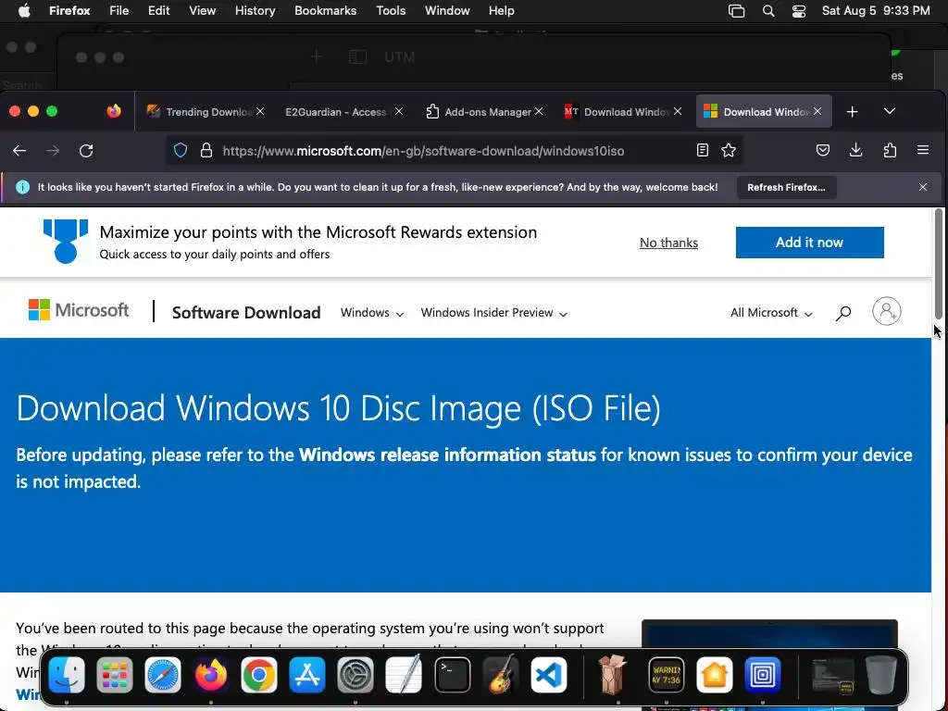Bookmark this page with the star icon
The width and height of the screenshot is (948, 711).
pyautogui.click(x=729, y=151)
